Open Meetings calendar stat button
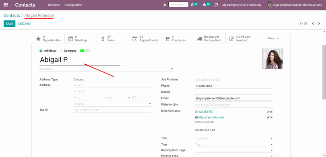The image size is (326, 157). coord(80,39)
